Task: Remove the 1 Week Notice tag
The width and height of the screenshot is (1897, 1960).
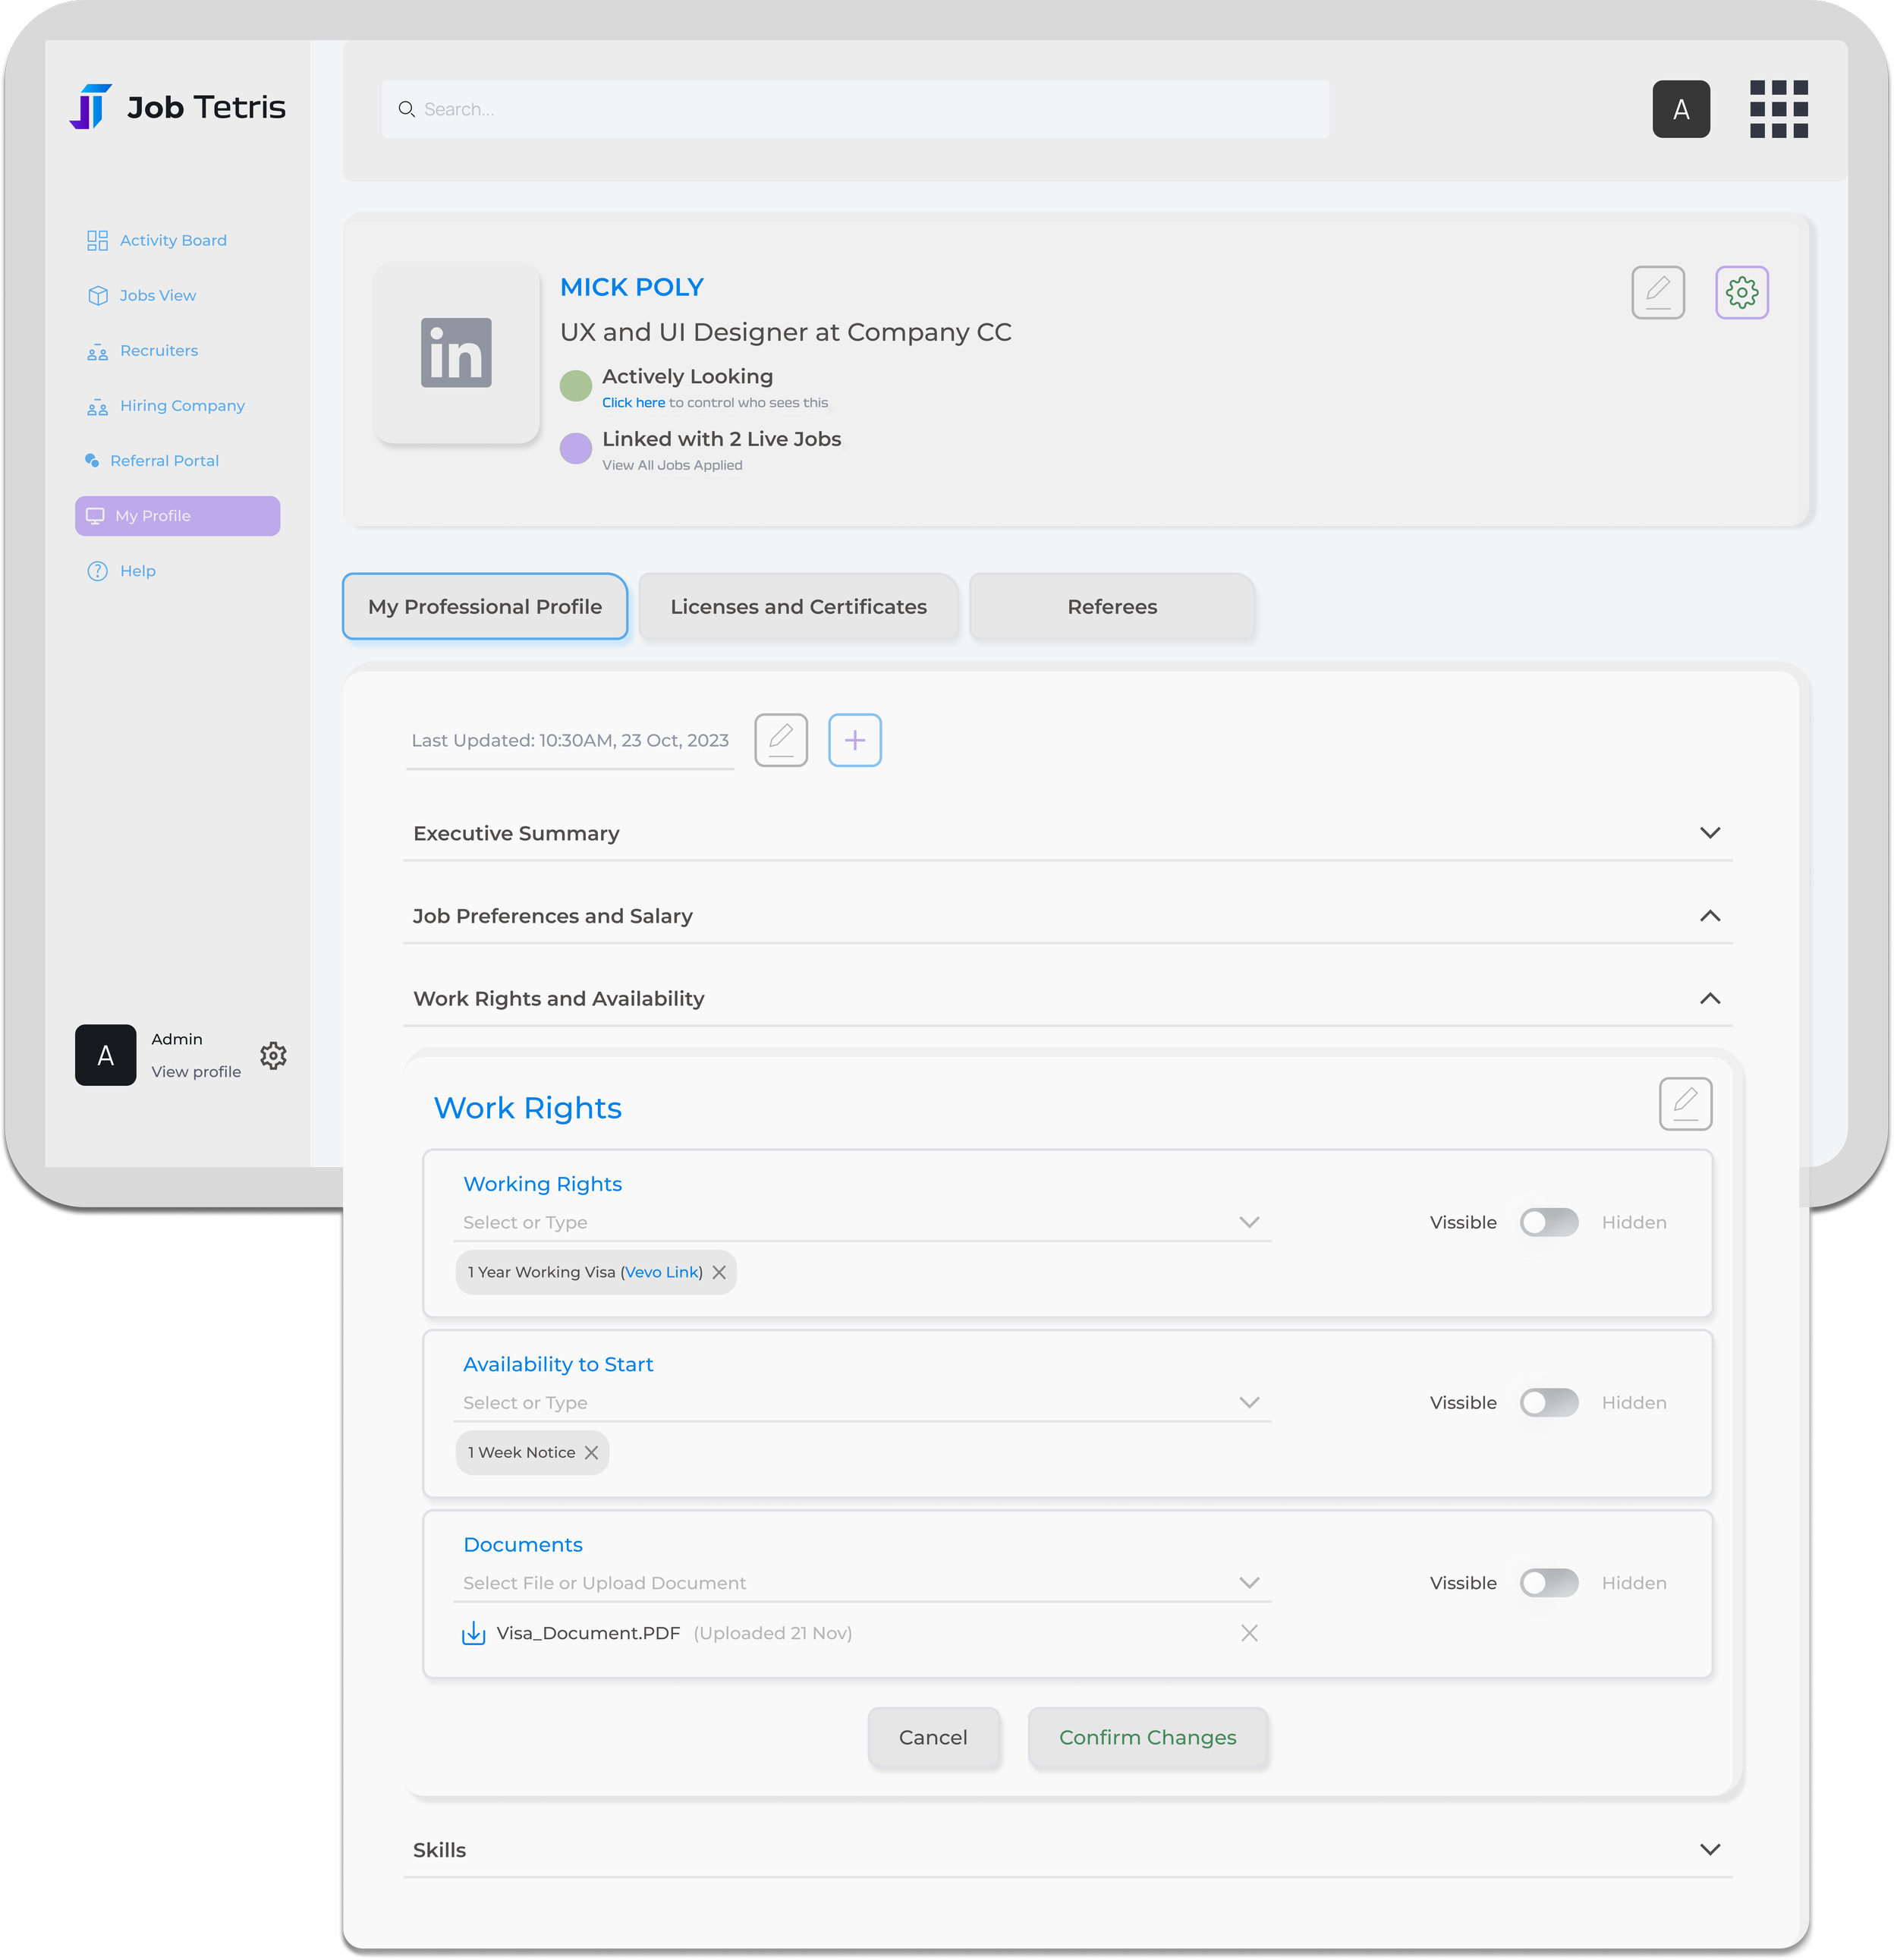Action: [x=592, y=1452]
